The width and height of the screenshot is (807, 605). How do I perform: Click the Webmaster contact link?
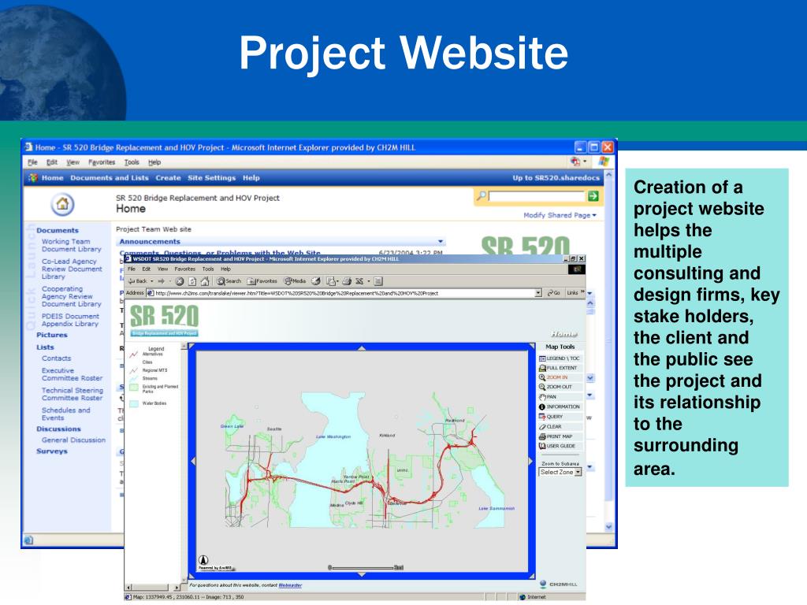290,585
